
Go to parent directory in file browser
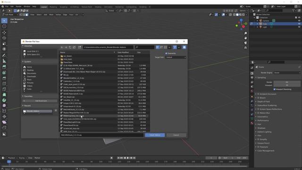[70, 47]
